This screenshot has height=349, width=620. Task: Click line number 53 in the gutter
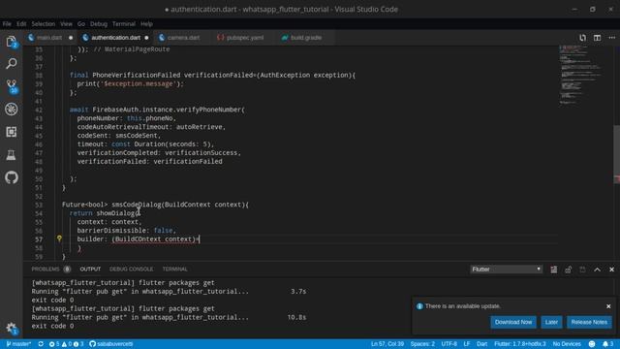click(39, 205)
